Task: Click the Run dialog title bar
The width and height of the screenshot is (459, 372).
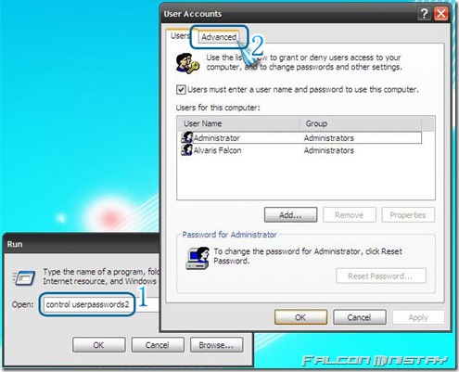Action: pos(81,244)
